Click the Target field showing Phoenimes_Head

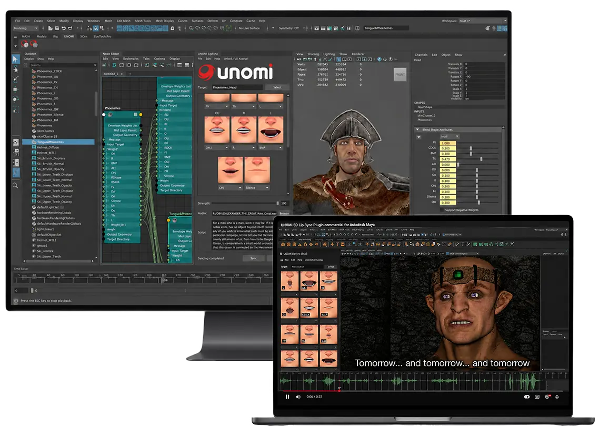tap(237, 87)
